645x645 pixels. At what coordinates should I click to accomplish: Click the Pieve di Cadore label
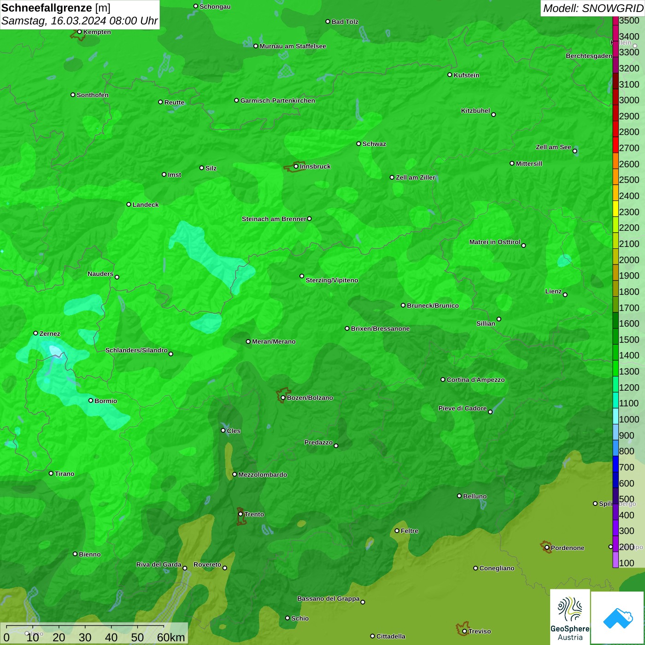click(462, 408)
